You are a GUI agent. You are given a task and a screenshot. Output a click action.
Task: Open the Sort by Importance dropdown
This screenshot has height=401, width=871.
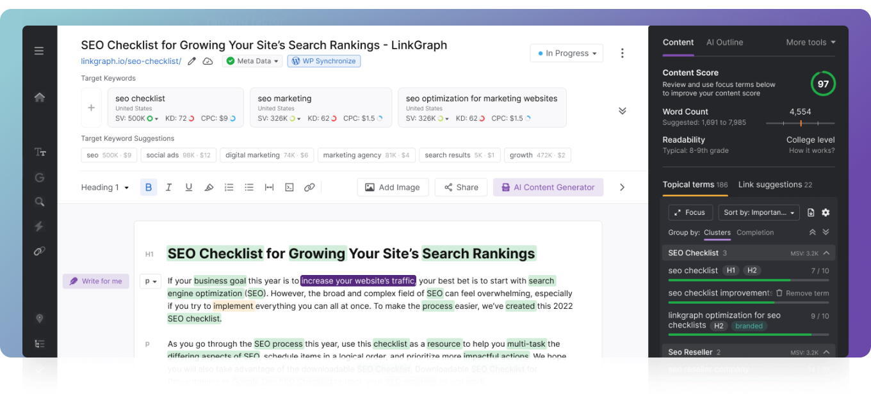759,212
